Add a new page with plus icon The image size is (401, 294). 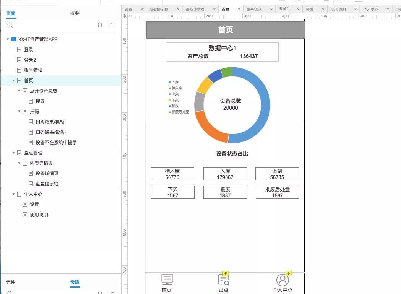coord(100,25)
